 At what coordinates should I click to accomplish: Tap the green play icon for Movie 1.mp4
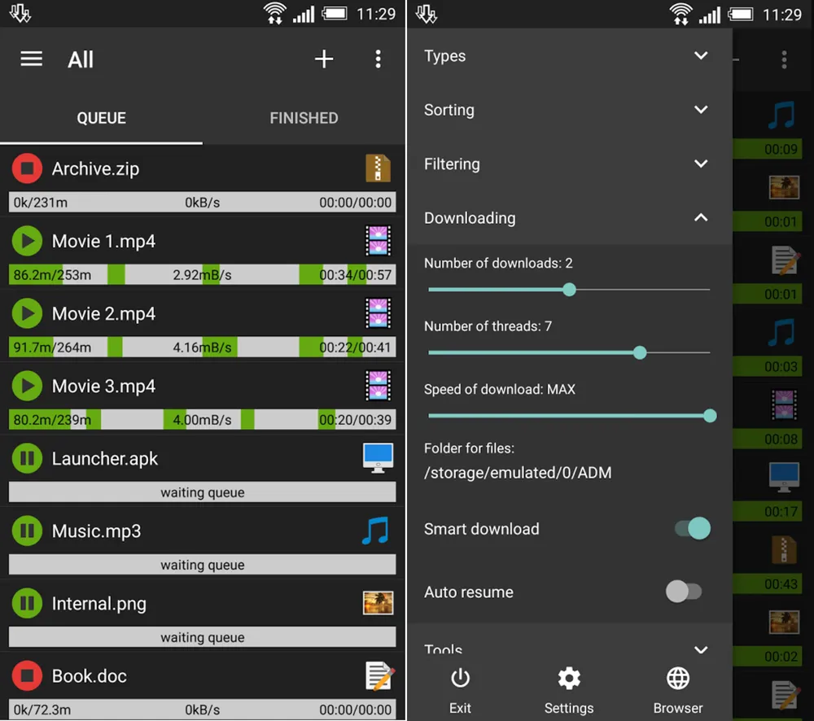pyautogui.click(x=27, y=241)
